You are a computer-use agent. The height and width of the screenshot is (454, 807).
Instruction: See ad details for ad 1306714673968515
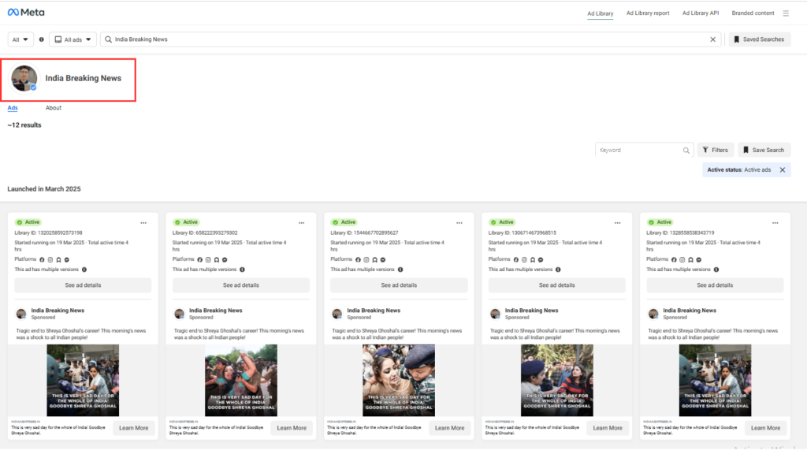coord(557,285)
